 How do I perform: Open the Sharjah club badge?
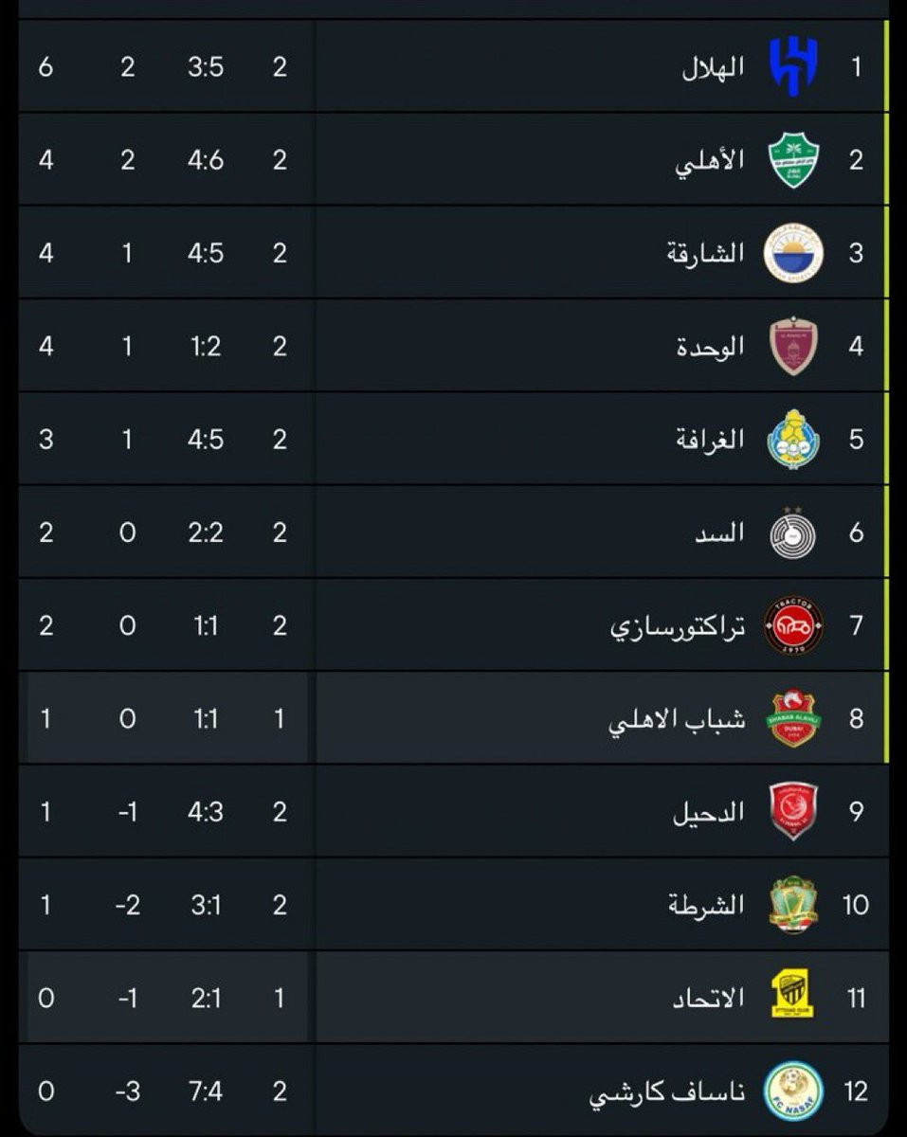click(x=792, y=253)
